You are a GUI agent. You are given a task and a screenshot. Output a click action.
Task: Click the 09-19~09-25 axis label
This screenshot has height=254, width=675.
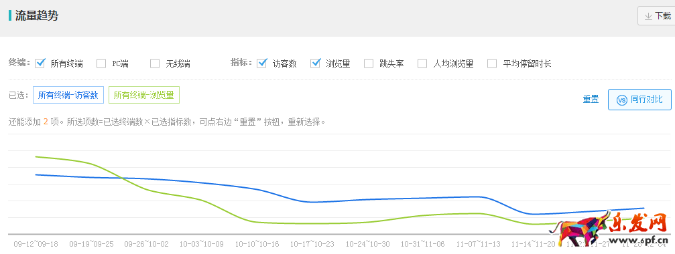pyautogui.click(x=92, y=244)
